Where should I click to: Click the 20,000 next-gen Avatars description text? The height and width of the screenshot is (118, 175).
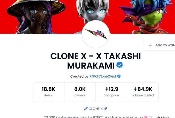[93, 117]
